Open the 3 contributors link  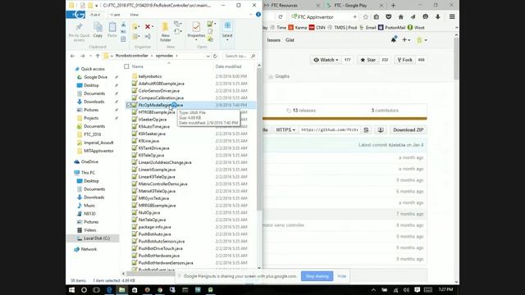(x=385, y=111)
